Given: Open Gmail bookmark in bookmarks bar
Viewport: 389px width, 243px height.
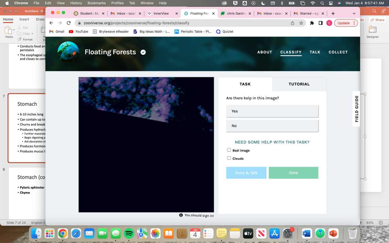Looking at the screenshot, I should [57, 32].
